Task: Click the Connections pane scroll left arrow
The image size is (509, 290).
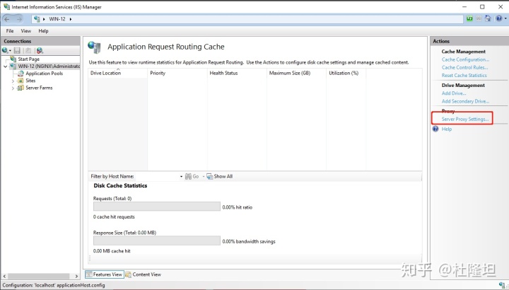Action: [4, 276]
